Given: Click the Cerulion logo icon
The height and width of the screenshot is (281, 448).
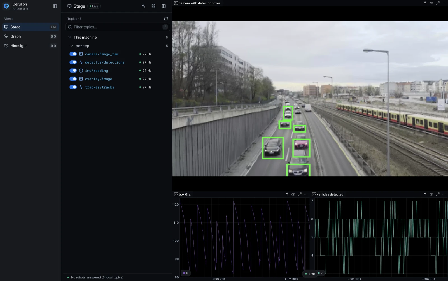Looking at the screenshot, I should coord(6,6).
